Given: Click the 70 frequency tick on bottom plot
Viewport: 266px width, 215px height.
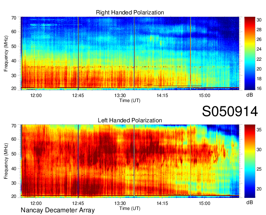Looking at the screenshot, I should pos(14,126).
